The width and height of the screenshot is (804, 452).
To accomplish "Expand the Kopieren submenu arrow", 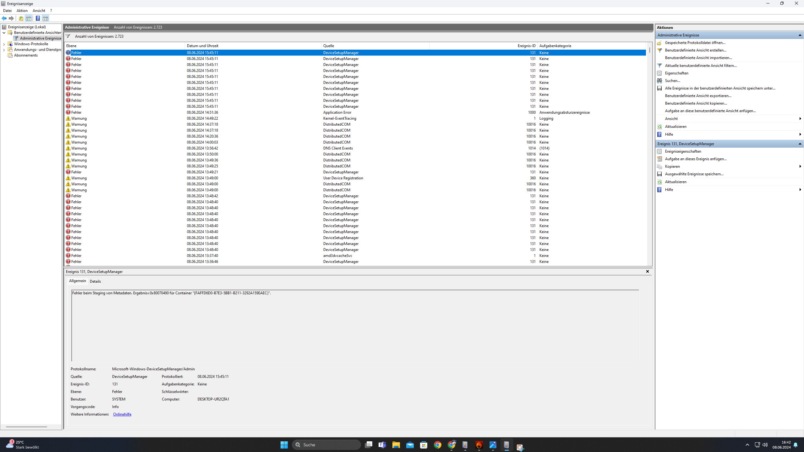I will point(800,166).
